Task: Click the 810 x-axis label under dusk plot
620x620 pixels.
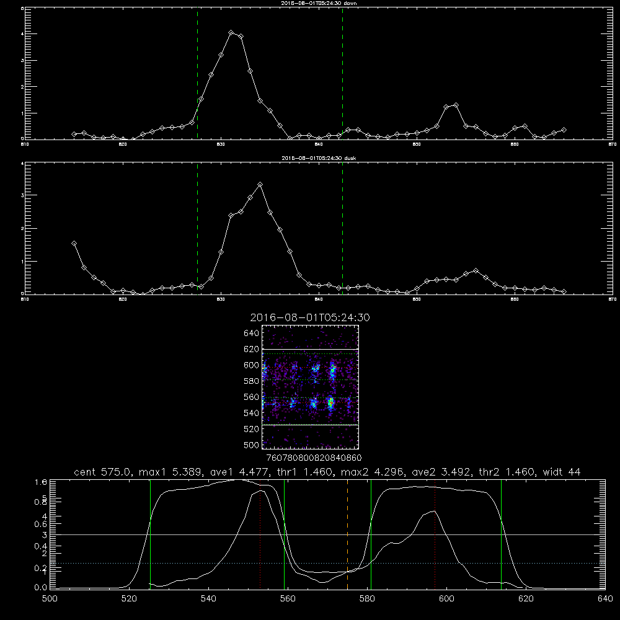Action: pyautogui.click(x=25, y=299)
